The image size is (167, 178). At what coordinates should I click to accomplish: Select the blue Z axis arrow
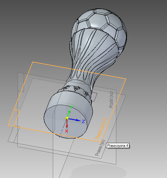click(x=75, y=120)
